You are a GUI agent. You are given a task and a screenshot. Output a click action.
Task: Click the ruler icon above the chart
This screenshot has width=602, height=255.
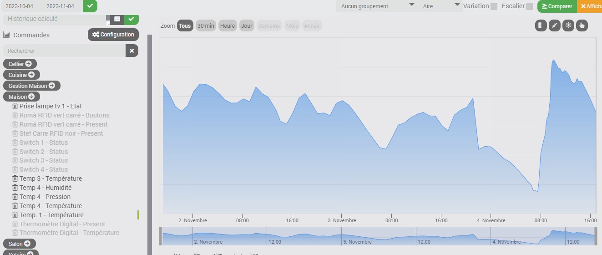pos(541,25)
